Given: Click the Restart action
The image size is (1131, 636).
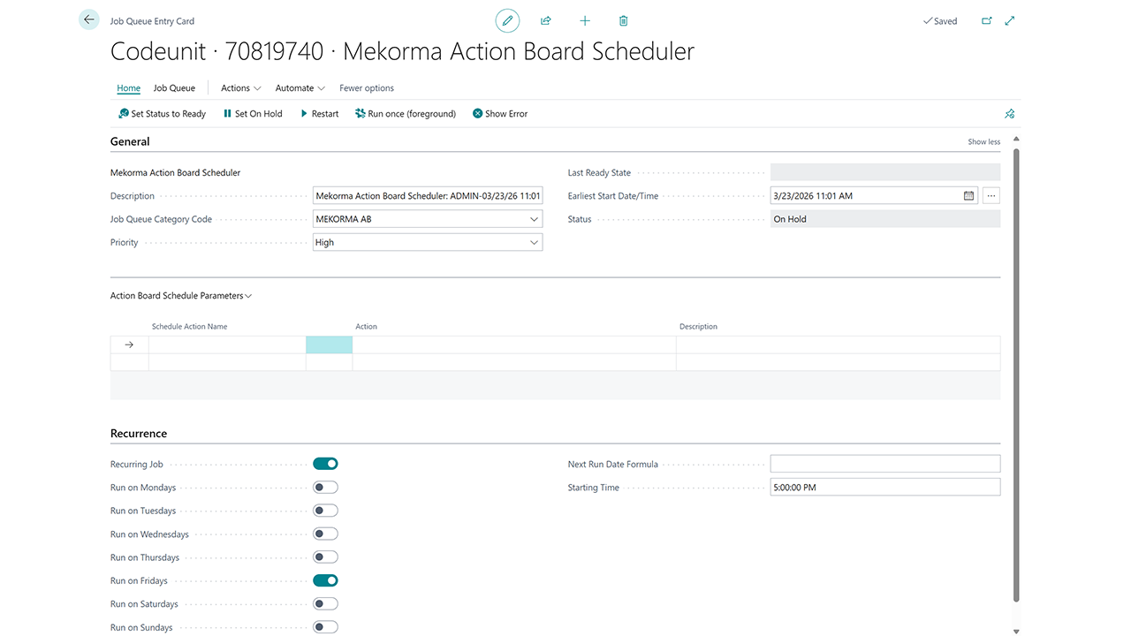Looking at the screenshot, I should coord(319,114).
